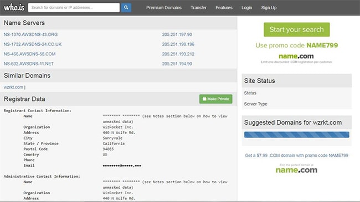This screenshot has width=360, height=202.
Task: Click the state value California
Action: [x=114, y=143]
